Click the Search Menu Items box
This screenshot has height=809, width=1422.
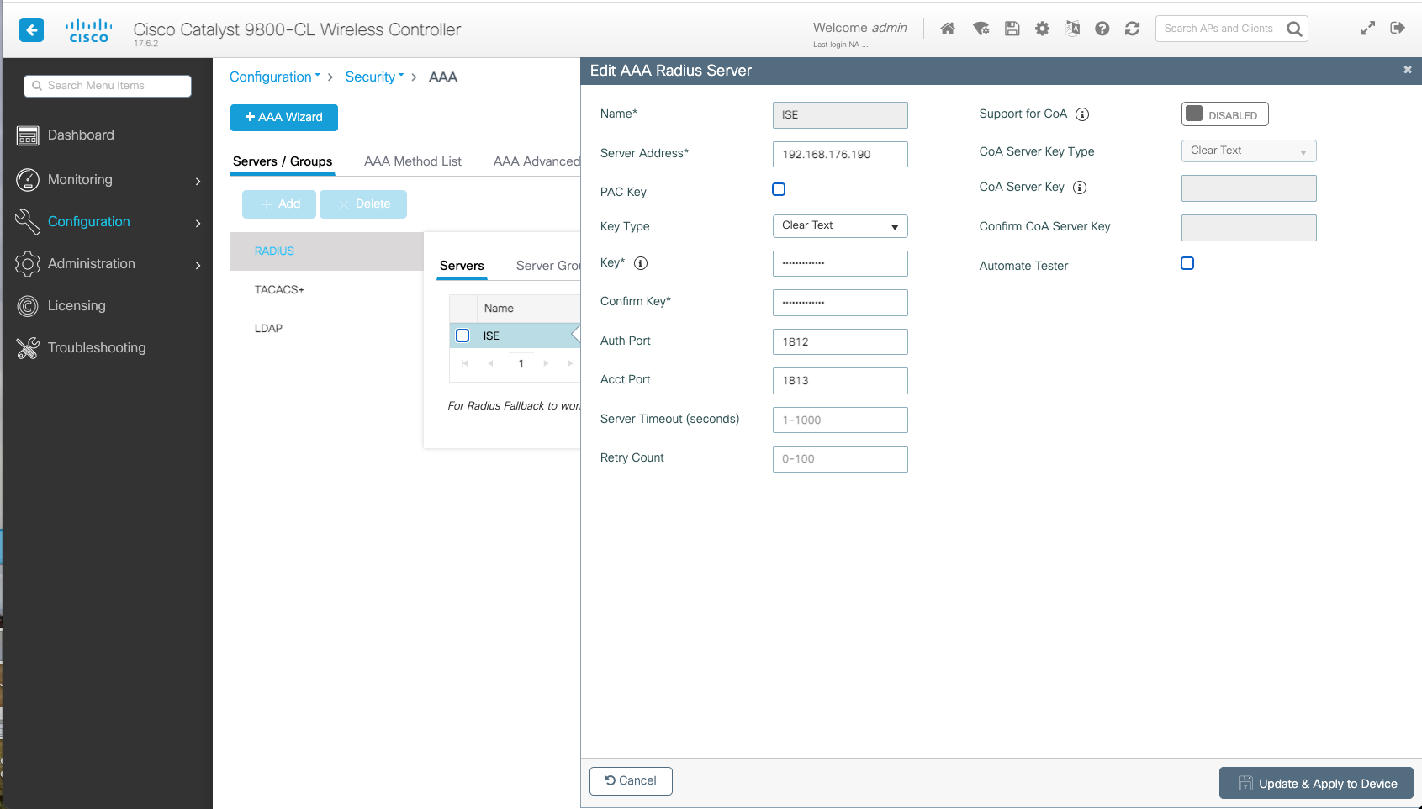point(108,86)
